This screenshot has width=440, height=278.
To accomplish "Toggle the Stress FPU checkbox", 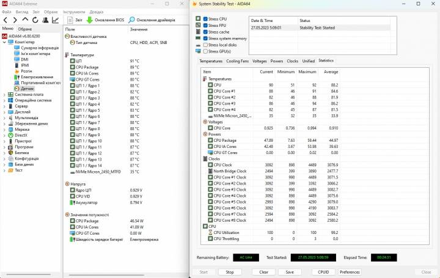I will click(x=205, y=25).
